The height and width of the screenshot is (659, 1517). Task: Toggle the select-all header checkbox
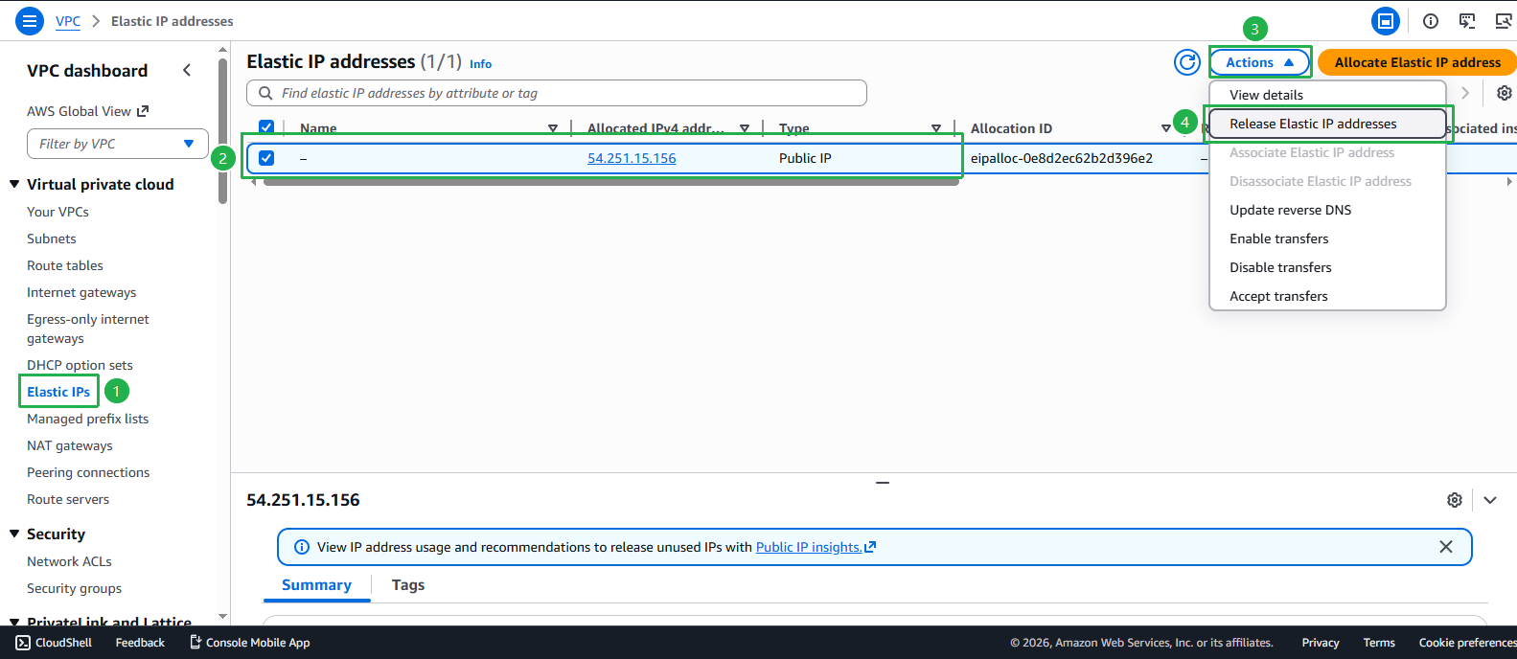[x=266, y=126]
